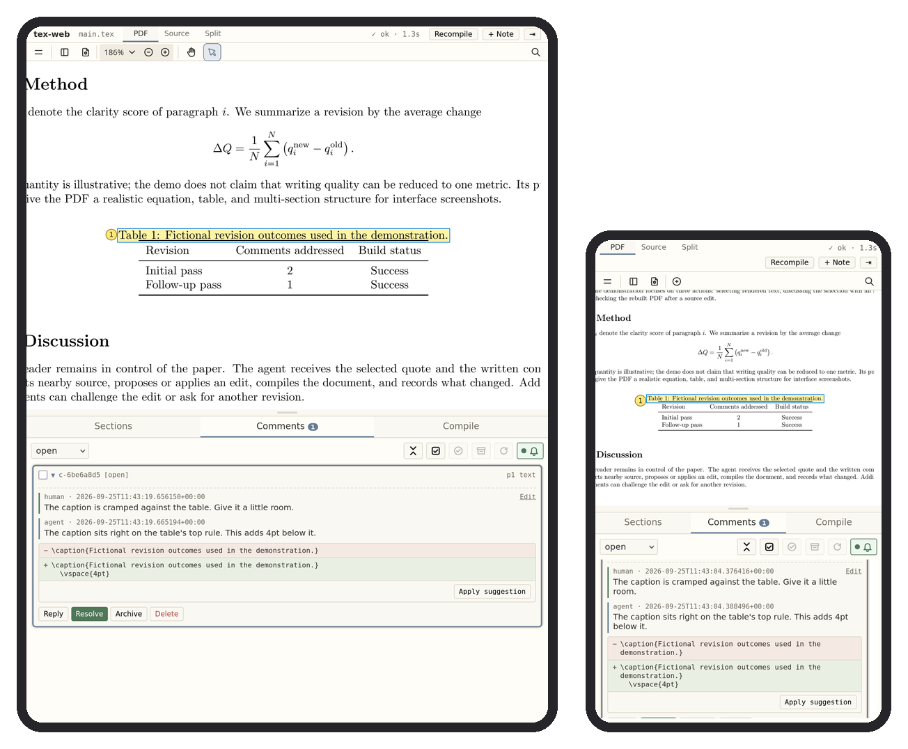The image size is (908, 749).
Task: Click the + Note button in the phone window
Action: tap(837, 262)
